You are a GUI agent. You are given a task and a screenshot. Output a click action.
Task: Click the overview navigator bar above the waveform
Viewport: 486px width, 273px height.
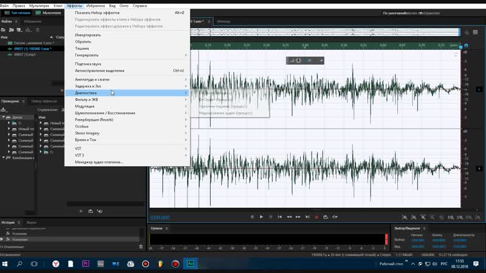pyautogui.click(x=324, y=32)
